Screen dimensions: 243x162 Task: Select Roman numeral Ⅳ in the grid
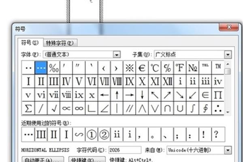(x=66, y=81)
